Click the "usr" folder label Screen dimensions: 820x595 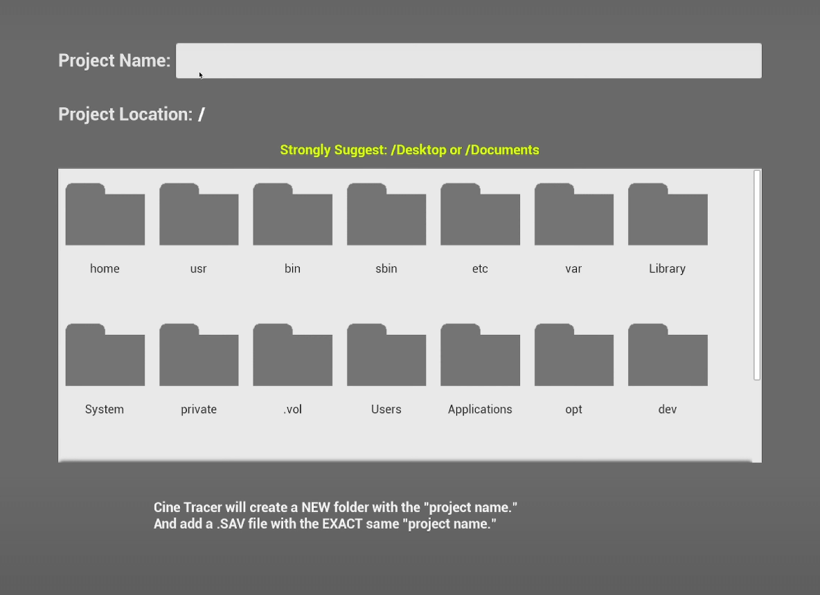coord(198,268)
